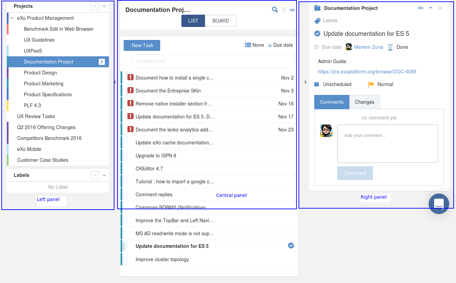This screenshot has width=456, height=283.
Task: Click the Normal priority flag icon
Action: pyautogui.click(x=371, y=84)
